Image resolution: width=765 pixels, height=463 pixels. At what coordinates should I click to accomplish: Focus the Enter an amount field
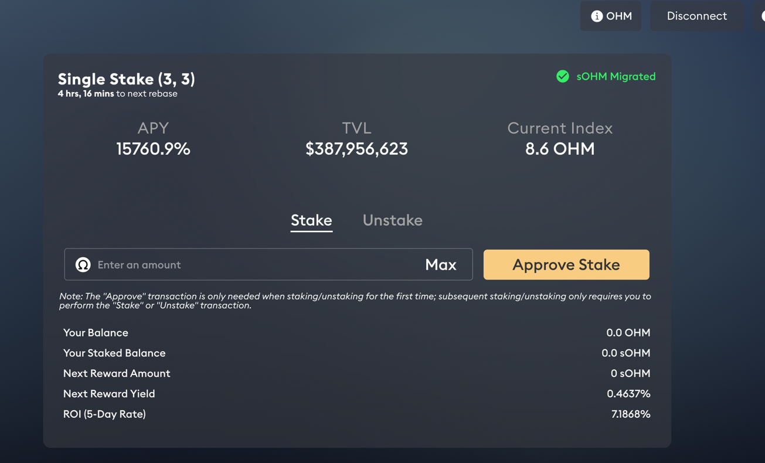[x=252, y=265]
